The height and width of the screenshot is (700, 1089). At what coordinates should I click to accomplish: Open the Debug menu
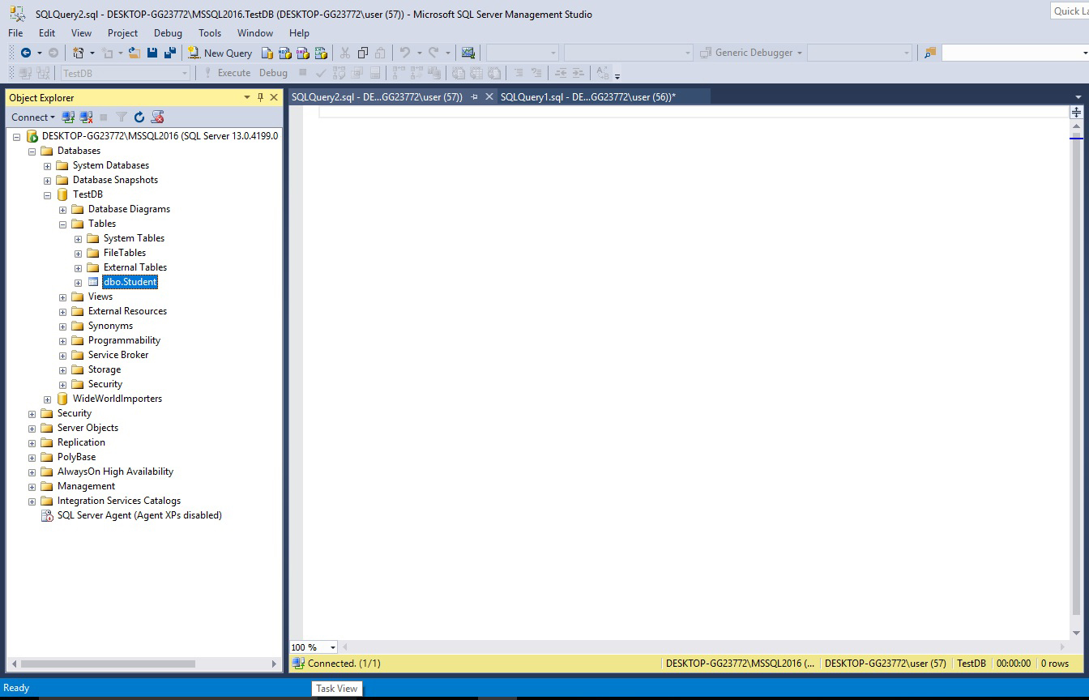(x=168, y=33)
